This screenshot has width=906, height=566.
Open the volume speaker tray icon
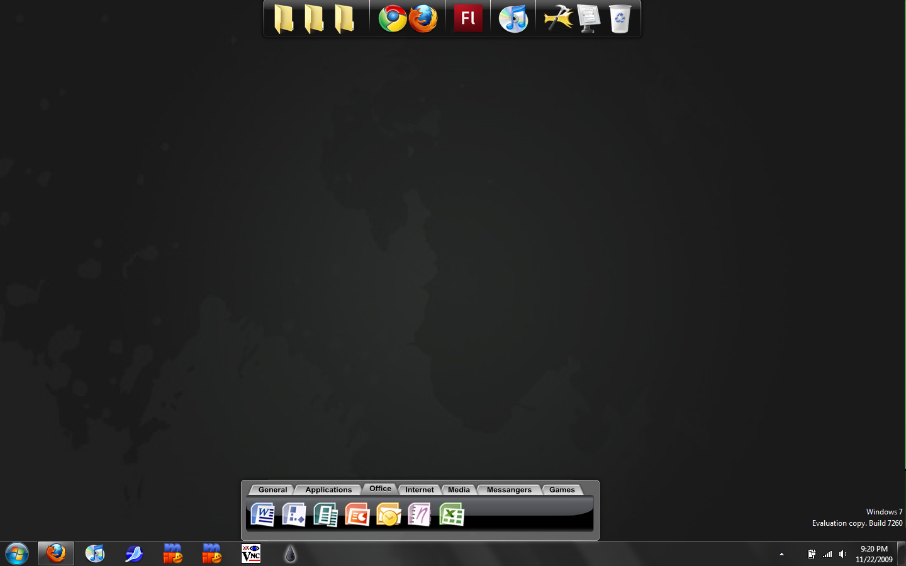[843, 554]
